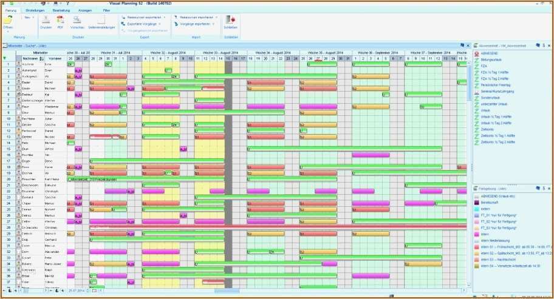
Task: Open the Planung ribbon tab
Action: (x=10, y=10)
